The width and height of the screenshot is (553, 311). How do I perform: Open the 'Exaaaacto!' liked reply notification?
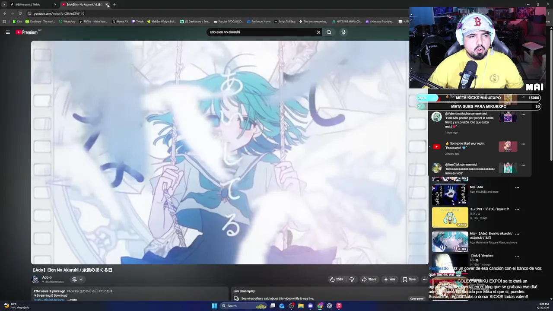tap(480, 148)
